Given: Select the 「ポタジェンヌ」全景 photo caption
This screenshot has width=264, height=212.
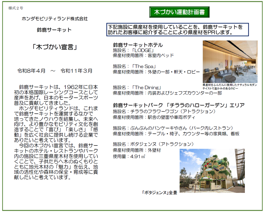Looking at the screenshot, I should 159,193.
